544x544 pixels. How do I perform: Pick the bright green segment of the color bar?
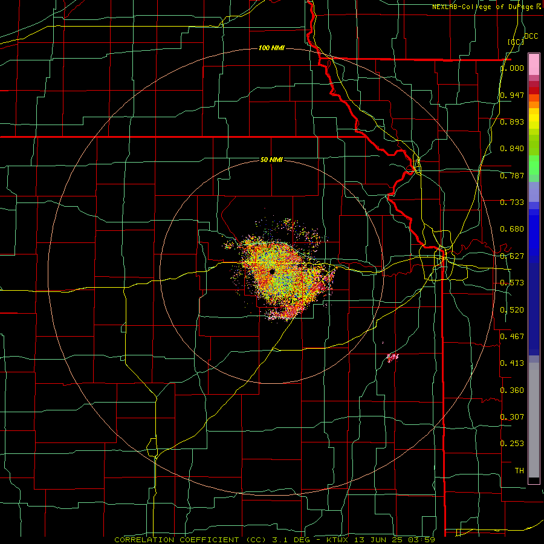coord(534,165)
